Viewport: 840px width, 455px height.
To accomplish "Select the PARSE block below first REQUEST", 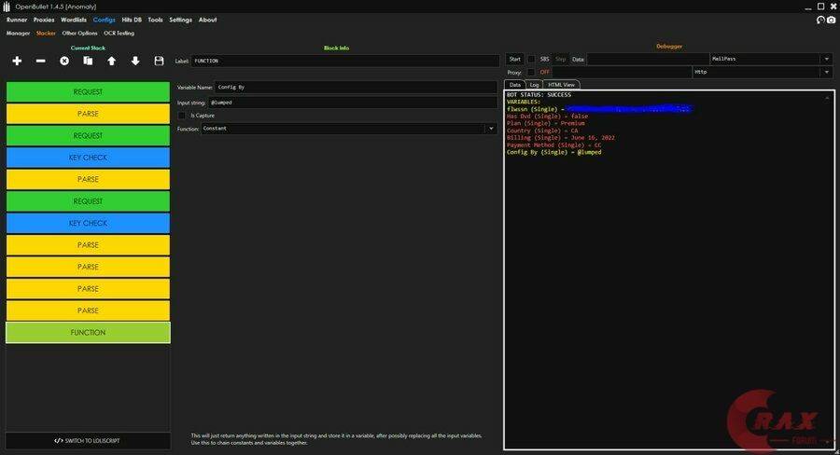I will point(88,114).
